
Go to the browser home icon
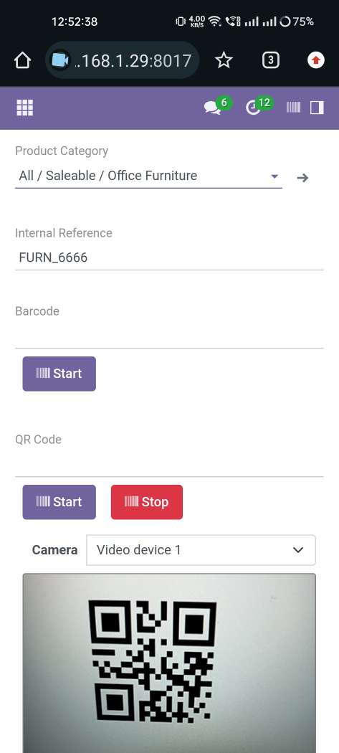click(x=22, y=60)
